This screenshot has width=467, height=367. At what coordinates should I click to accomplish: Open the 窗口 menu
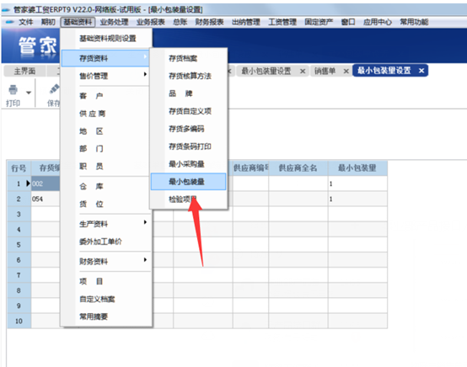tap(348, 22)
